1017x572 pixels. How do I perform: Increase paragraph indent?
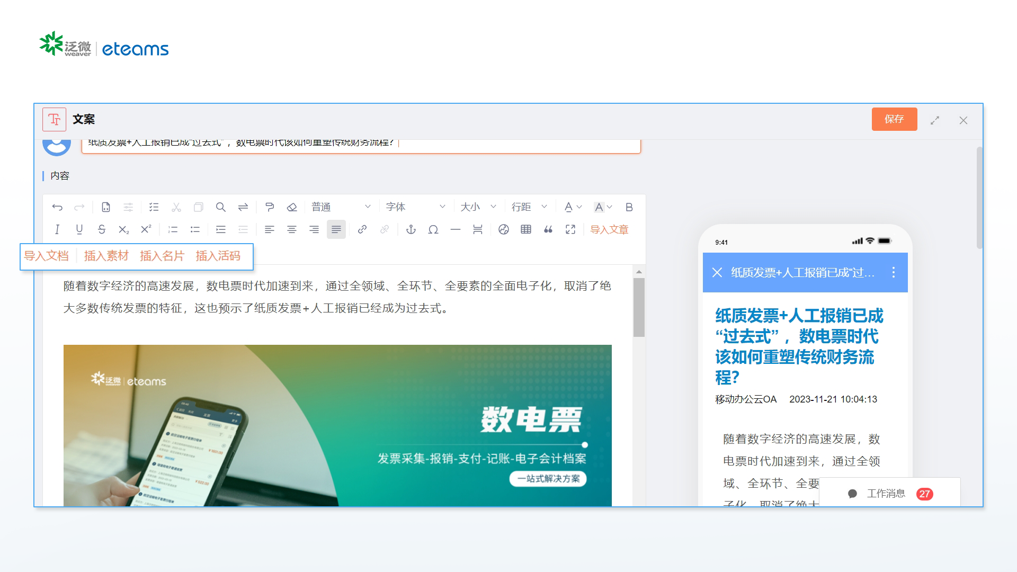click(x=221, y=229)
